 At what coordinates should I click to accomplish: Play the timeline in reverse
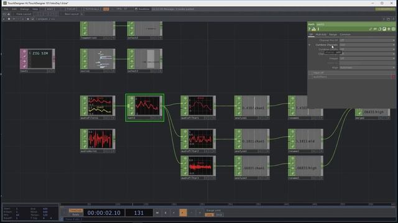pyautogui.click(x=174, y=213)
